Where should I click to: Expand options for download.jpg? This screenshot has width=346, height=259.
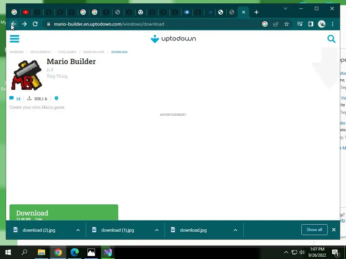pyautogui.click(x=236, y=230)
